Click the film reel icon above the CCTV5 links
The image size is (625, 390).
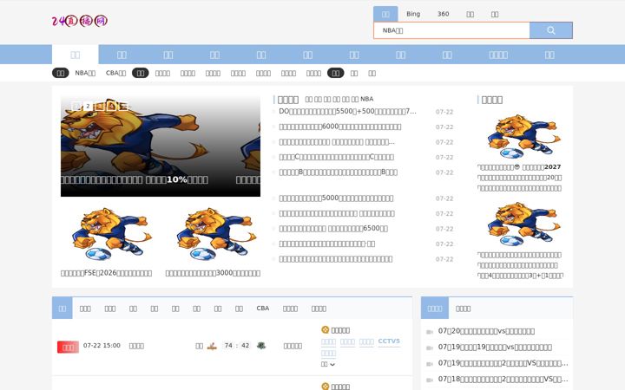325,329
